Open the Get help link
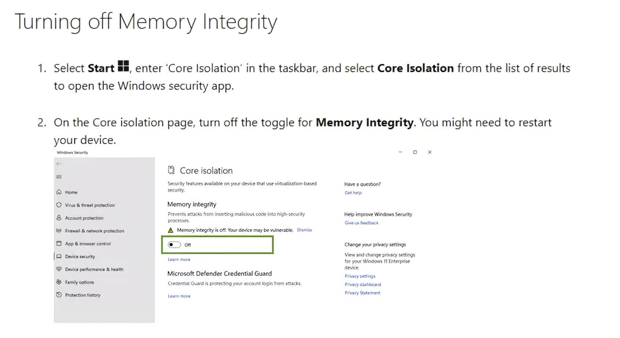The width and height of the screenshot is (620, 338). 353,192
